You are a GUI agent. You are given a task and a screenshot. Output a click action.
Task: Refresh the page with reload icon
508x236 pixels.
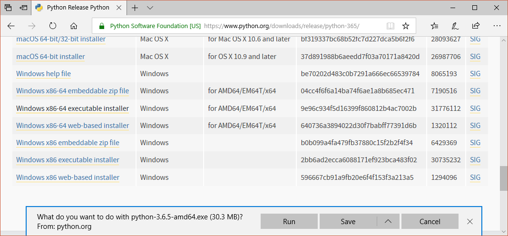(x=52, y=26)
